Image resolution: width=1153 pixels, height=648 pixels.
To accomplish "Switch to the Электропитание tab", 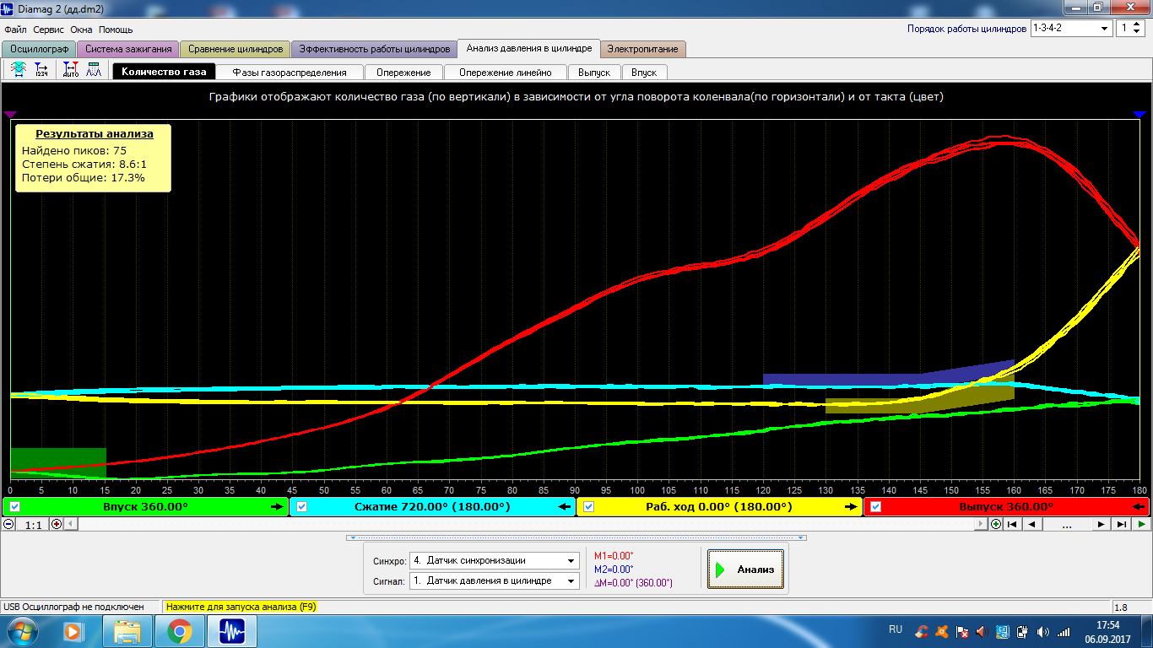I will point(642,49).
